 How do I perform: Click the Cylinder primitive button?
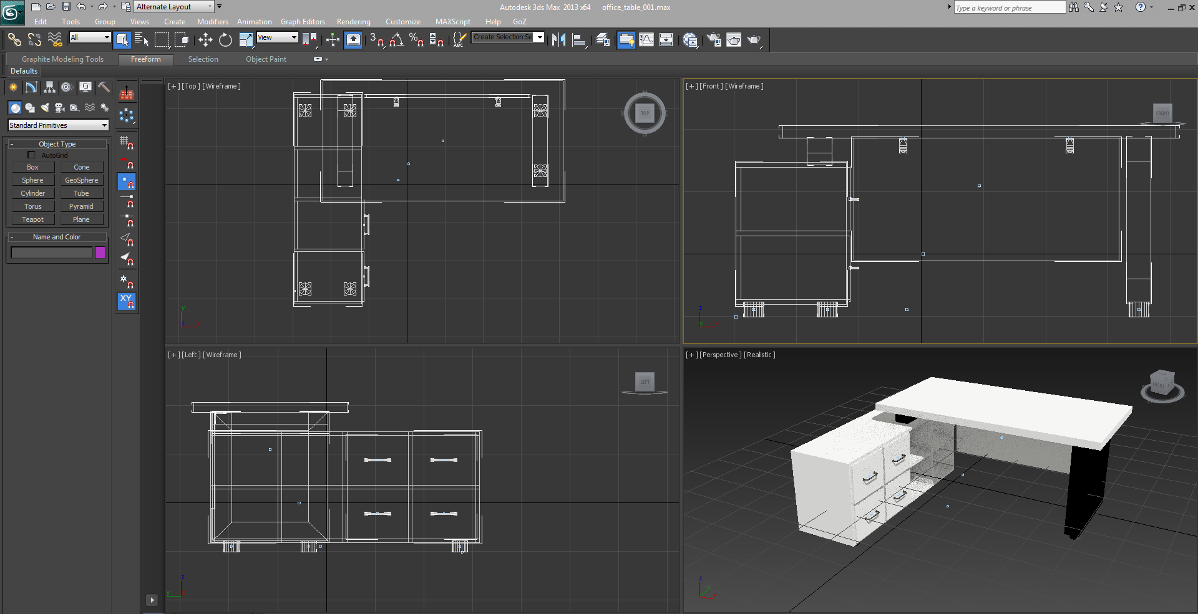point(32,193)
